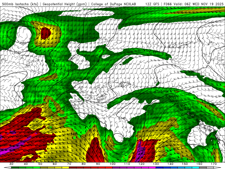The height and width of the screenshot is (169, 225).
Task: Click the color bar's 110 knot label
Action: pos(127,164)
